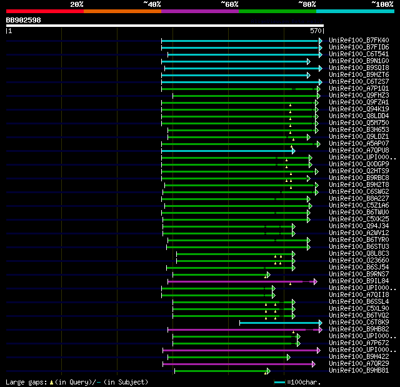Screen dimensions: 400x387
Task: Select the UniRef100_C6SWG2 label
Action: pyautogui.click(x=359, y=192)
